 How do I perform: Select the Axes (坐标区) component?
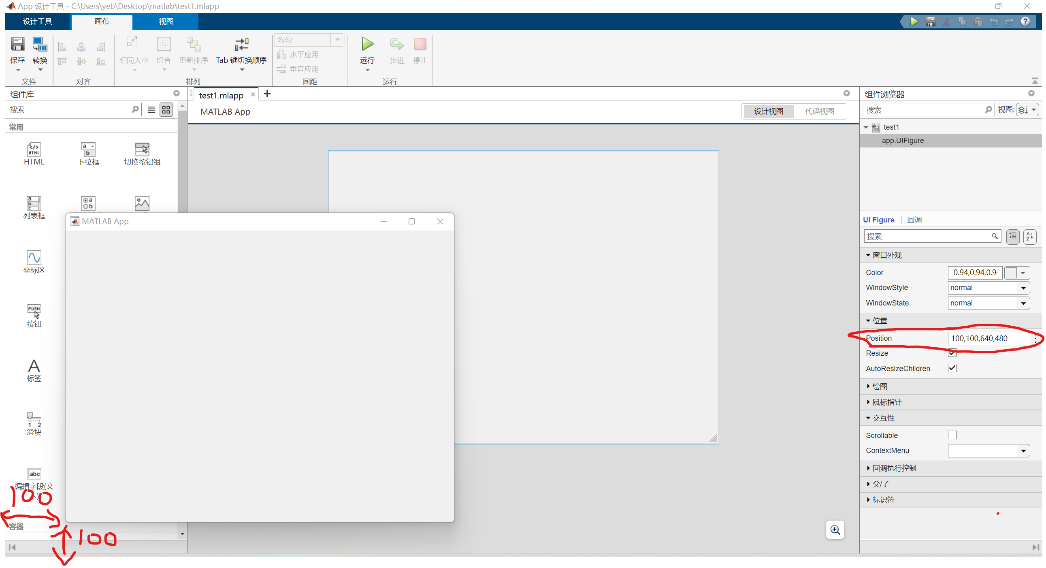point(34,258)
